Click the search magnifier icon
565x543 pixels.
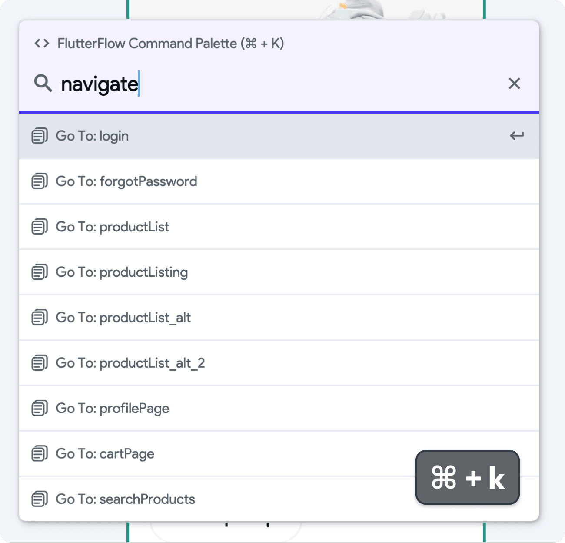click(x=43, y=83)
